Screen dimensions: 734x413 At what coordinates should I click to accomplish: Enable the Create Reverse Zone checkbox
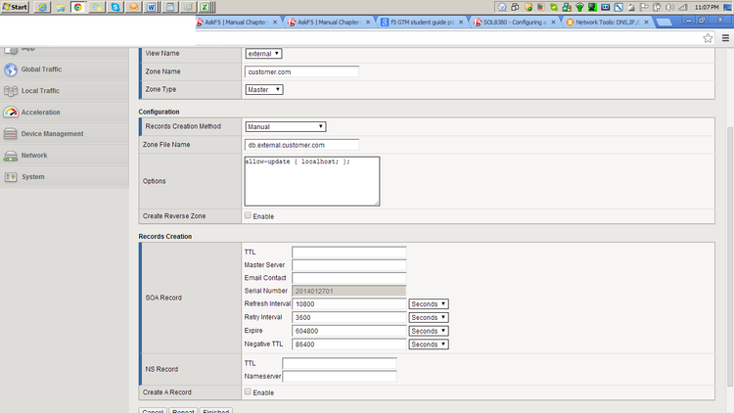coord(249,216)
